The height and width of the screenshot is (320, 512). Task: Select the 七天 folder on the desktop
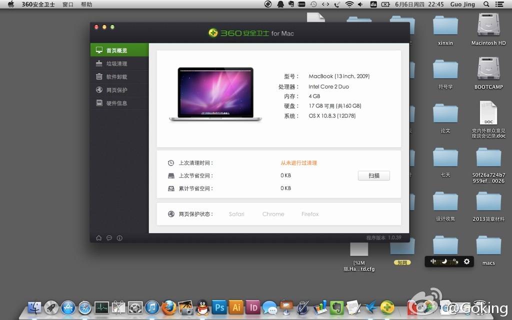[445, 162]
